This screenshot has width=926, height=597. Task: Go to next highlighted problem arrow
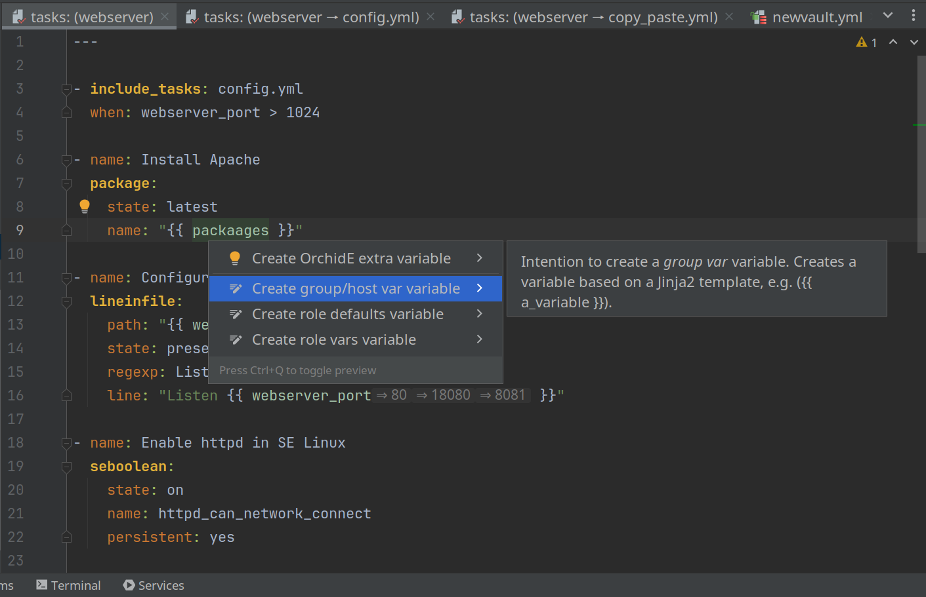pos(914,42)
